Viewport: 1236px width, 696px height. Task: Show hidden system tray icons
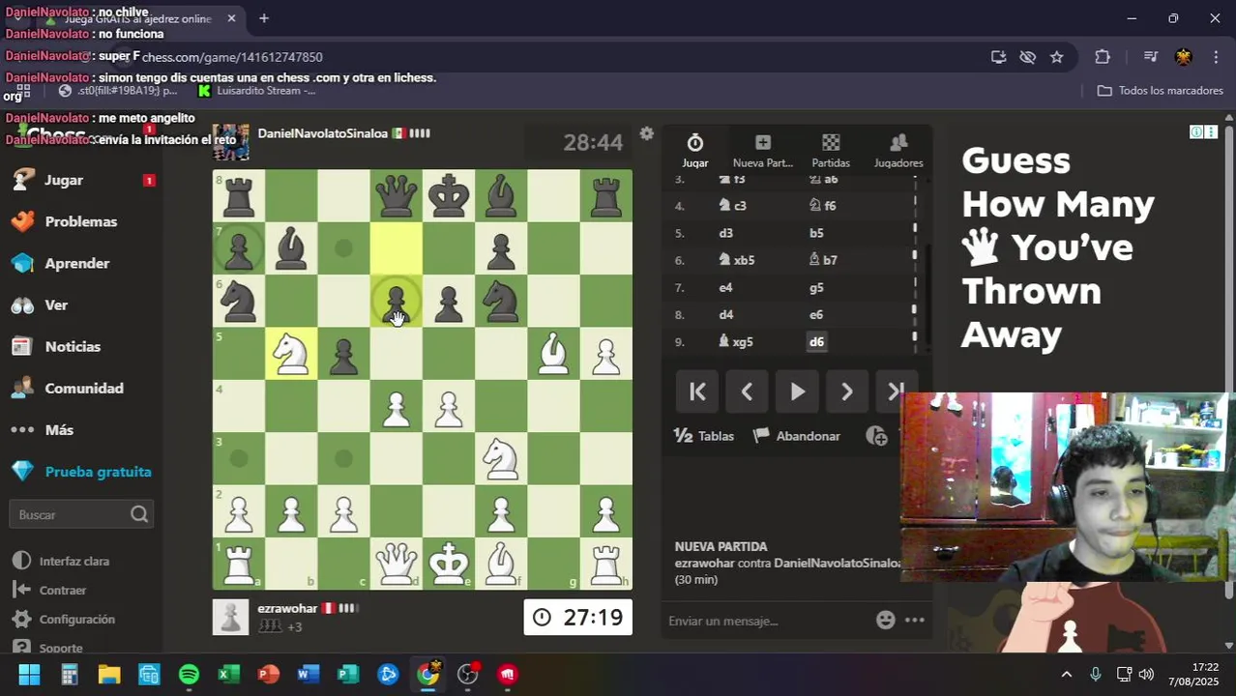tap(1066, 675)
